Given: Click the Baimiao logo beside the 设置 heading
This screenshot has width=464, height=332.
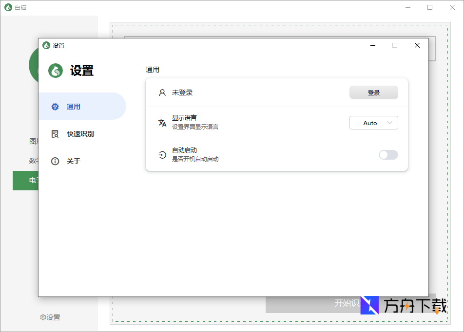Looking at the screenshot, I should point(54,70).
